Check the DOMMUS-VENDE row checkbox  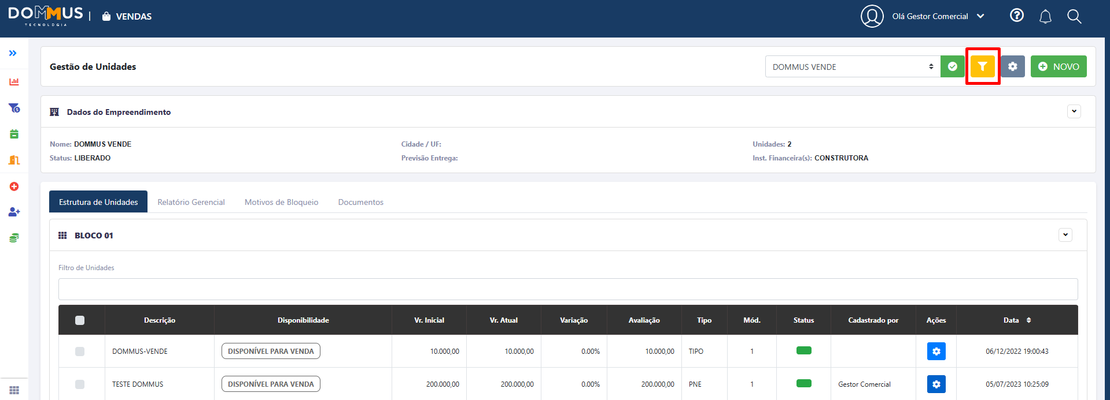[80, 352]
